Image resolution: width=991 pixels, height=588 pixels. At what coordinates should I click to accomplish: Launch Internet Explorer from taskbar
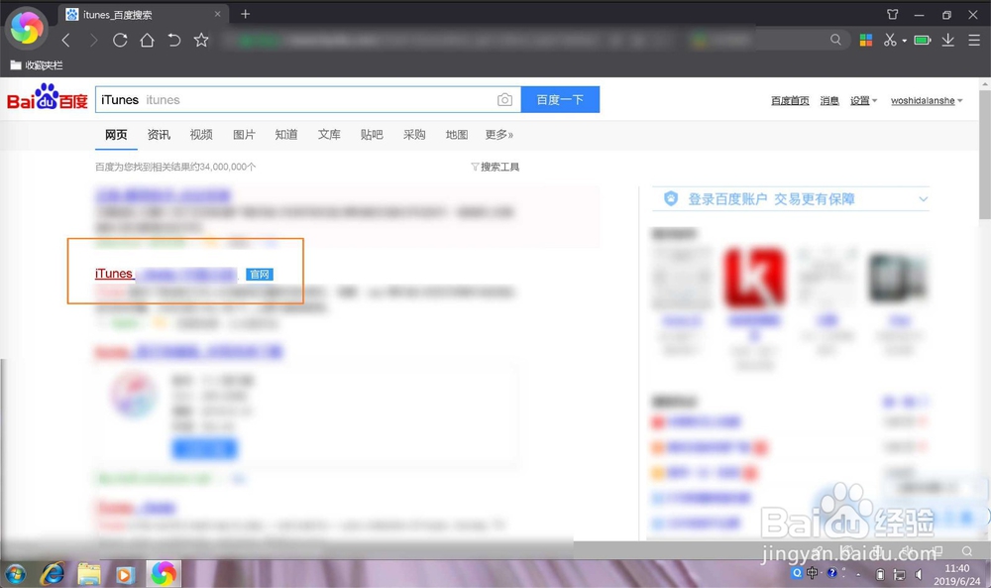click(x=53, y=574)
